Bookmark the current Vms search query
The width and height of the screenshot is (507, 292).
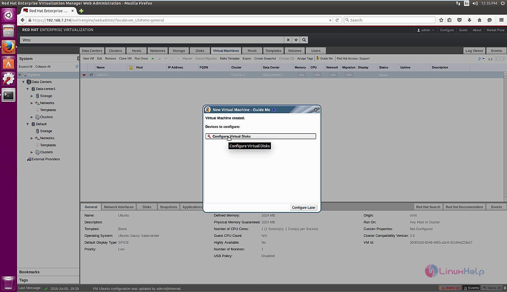[296, 40]
